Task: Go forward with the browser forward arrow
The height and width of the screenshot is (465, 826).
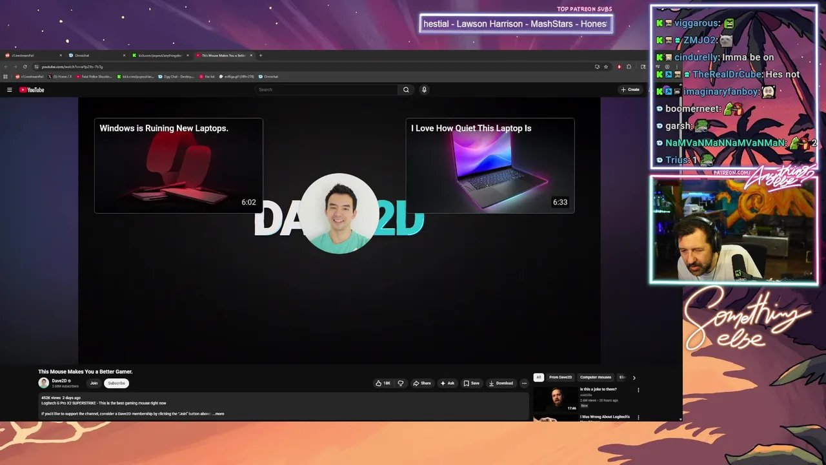Action: coord(15,67)
